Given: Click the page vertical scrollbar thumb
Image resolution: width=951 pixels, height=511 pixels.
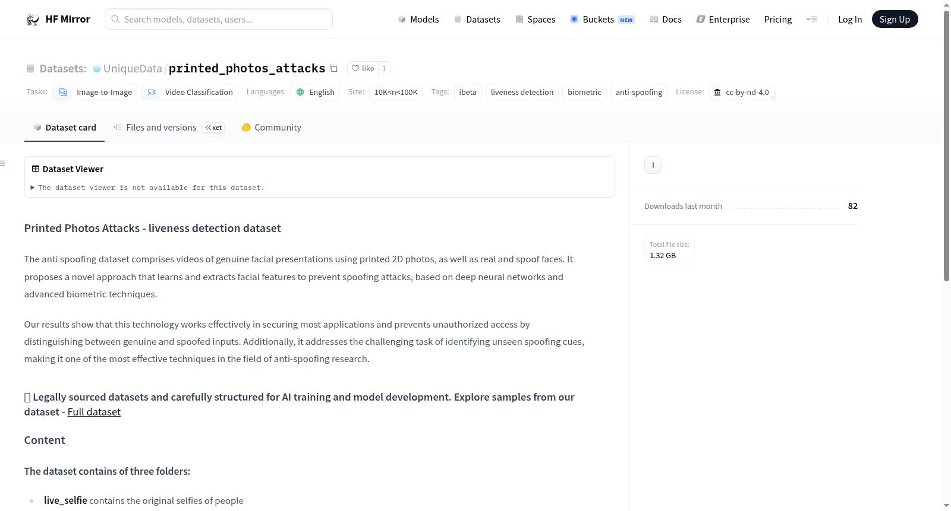Looking at the screenshot, I should [x=946, y=145].
